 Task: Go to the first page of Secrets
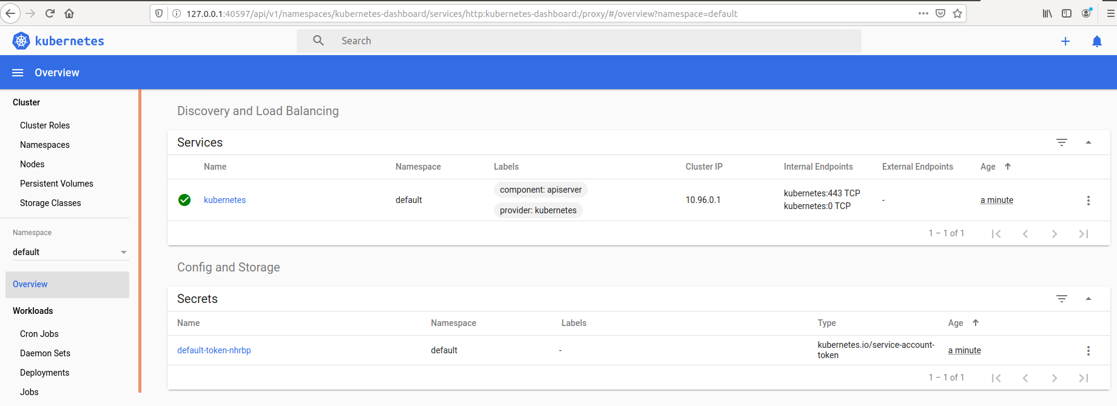point(996,378)
